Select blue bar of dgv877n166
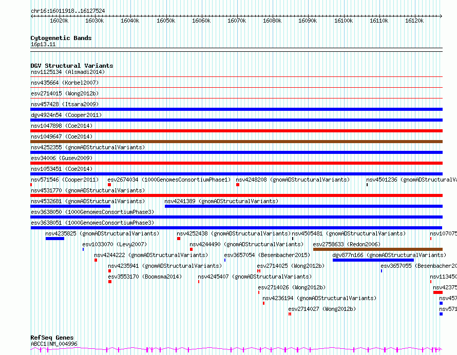457x355 pixels. click(373, 260)
